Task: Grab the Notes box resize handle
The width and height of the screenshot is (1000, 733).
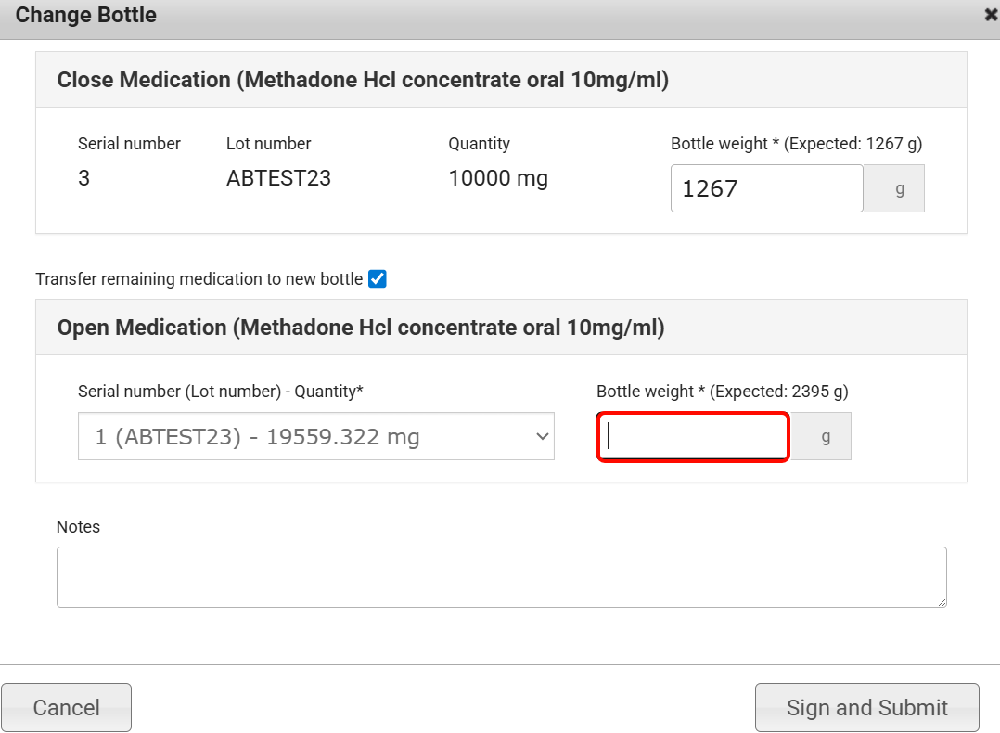Action: [x=941, y=601]
